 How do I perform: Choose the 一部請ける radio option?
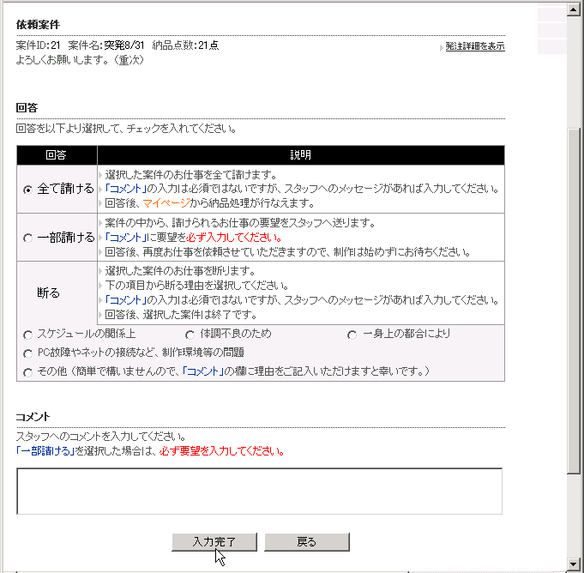tap(28, 238)
